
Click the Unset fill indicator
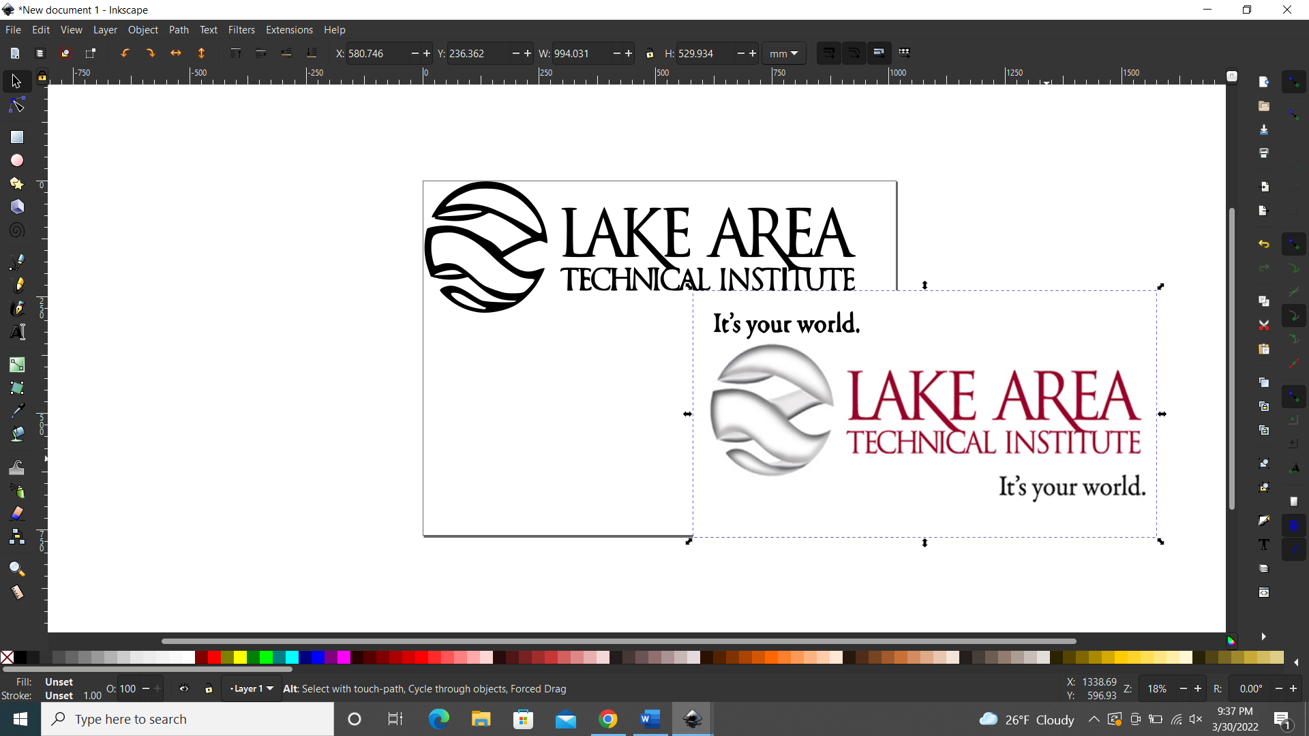(59, 682)
